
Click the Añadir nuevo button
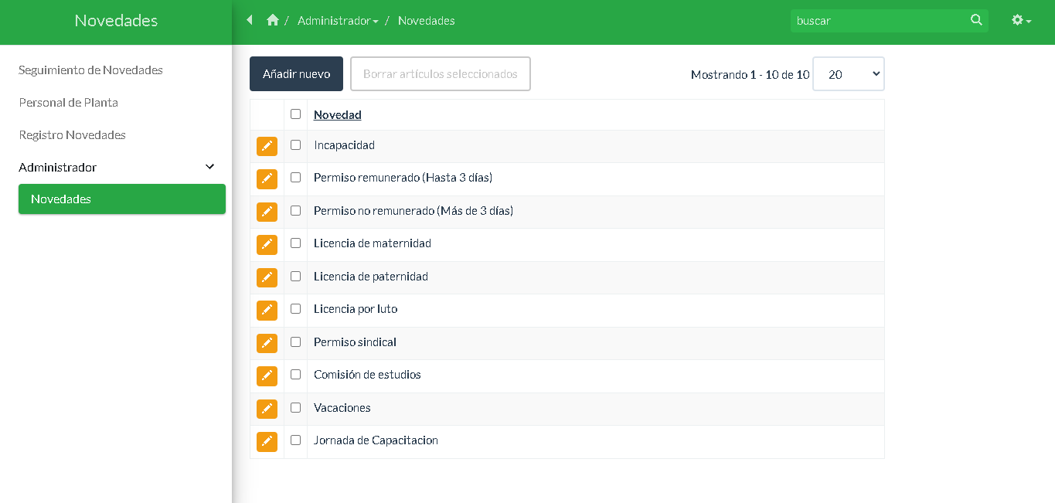pyautogui.click(x=296, y=74)
